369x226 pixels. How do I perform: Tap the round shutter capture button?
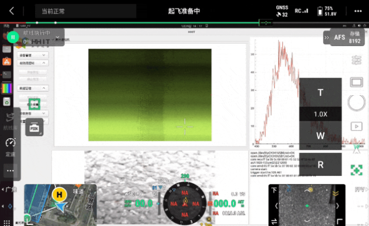356,103
